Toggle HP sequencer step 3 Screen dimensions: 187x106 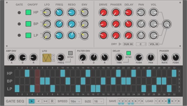27,73
